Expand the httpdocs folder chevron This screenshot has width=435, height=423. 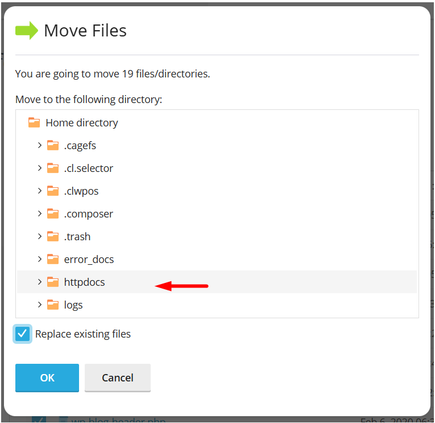pos(39,282)
